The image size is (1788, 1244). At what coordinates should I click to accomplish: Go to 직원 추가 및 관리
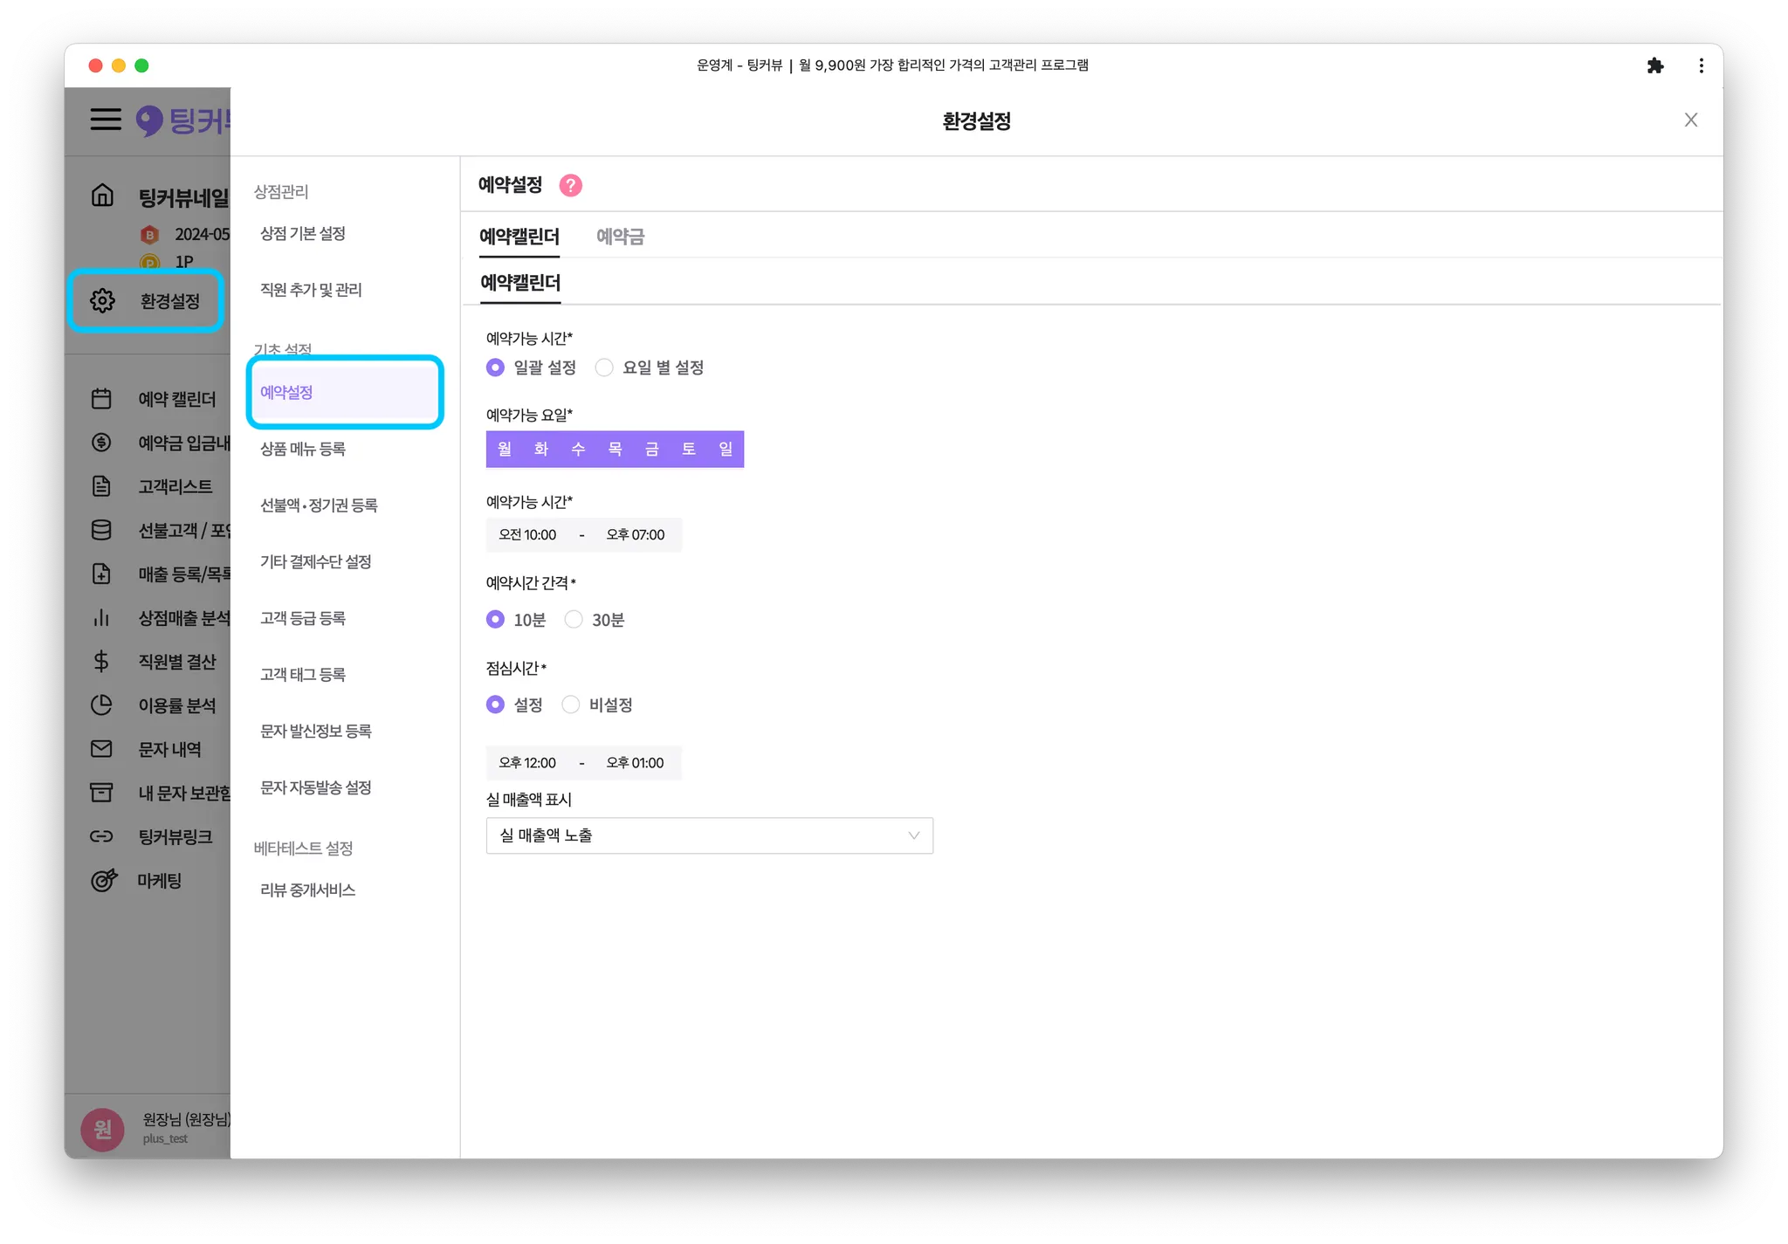(x=311, y=290)
